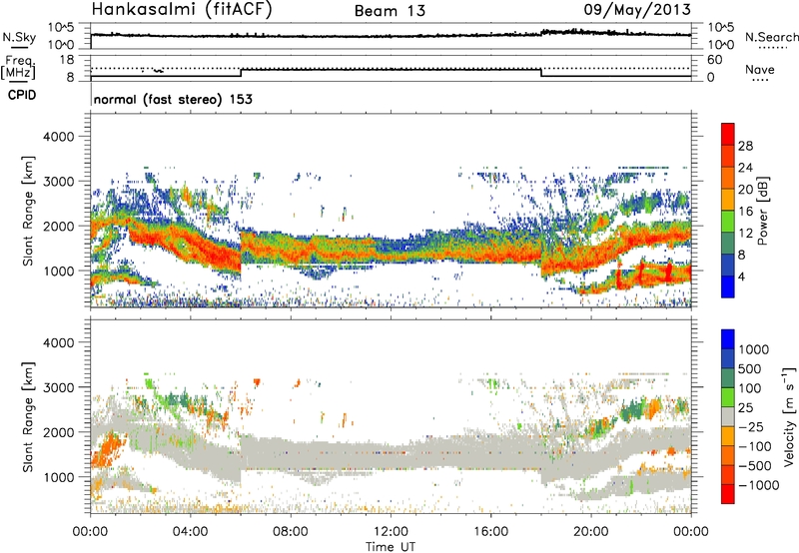Image resolution: width=799 pixels, height=553 pixels.
Task: Click the 3000 tick in the power panel
Action: (x=59, y=182)
